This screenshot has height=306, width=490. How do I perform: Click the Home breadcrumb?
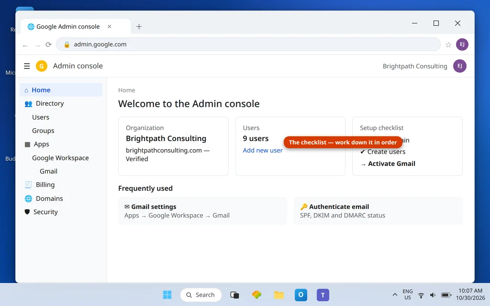pos(126,90)
